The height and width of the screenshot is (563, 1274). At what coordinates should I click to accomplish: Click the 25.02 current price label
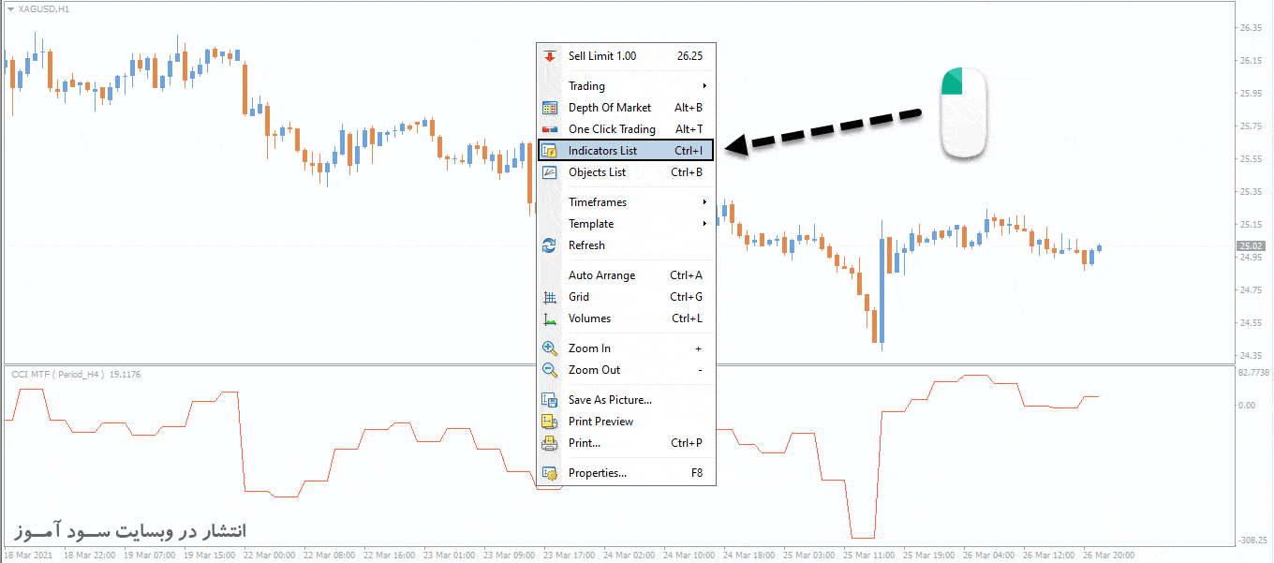point(1252,246)
